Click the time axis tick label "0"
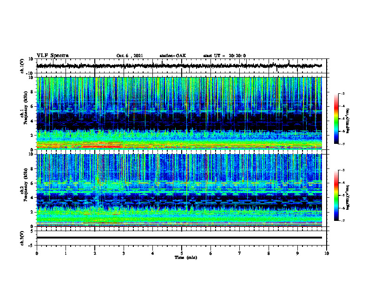368x284 pixels. point(37,253)
